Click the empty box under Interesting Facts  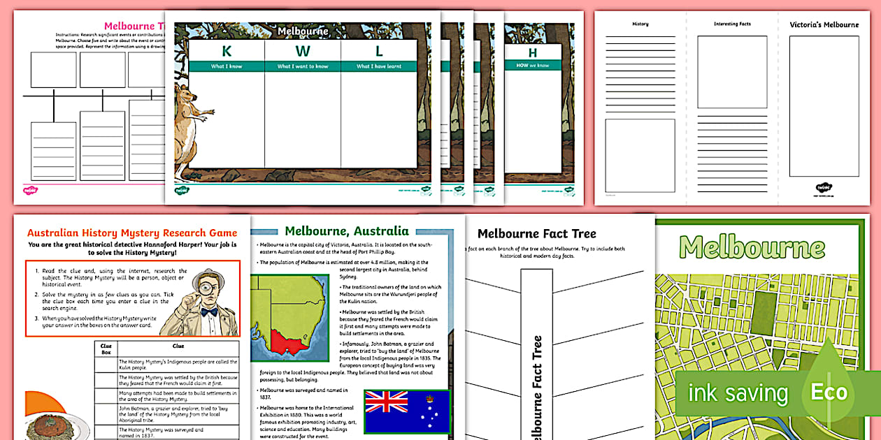(x=732, y=71)
